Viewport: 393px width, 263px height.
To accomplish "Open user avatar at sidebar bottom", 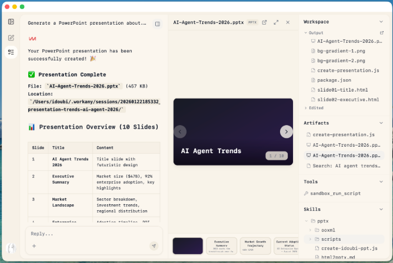I will click(x=11, y=248).
